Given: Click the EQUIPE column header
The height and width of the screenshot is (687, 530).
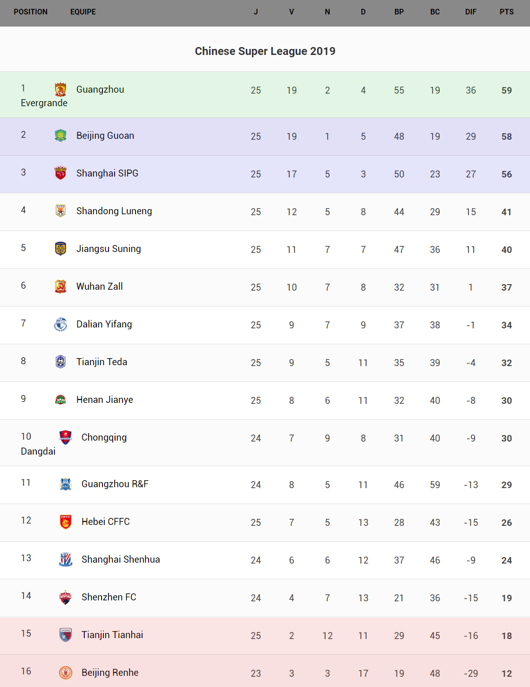Looking at the screenshot, I should pyautogui.click(x=83, y=12).
